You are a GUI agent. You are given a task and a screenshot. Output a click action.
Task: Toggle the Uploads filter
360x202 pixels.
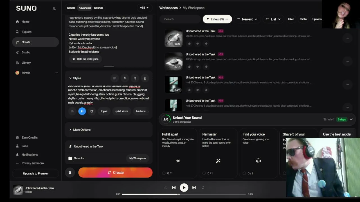pyautogui.click(x=317, y=19)
